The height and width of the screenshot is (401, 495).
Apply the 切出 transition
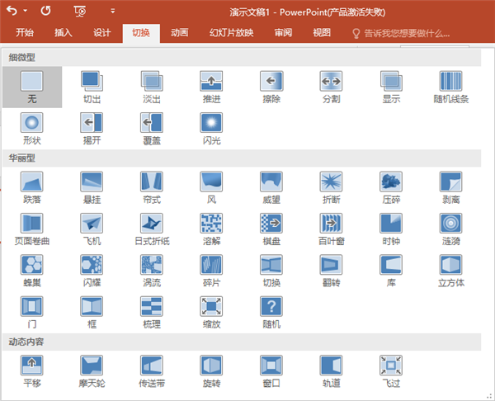point(92,87)
